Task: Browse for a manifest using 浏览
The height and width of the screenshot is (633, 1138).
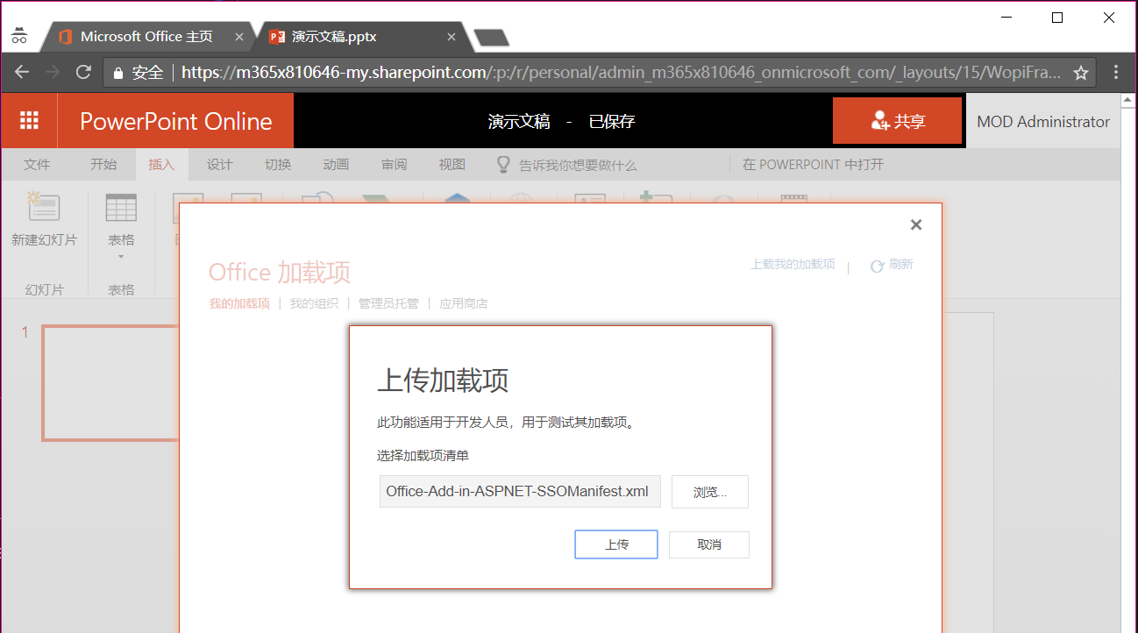Action: point(709,492)
